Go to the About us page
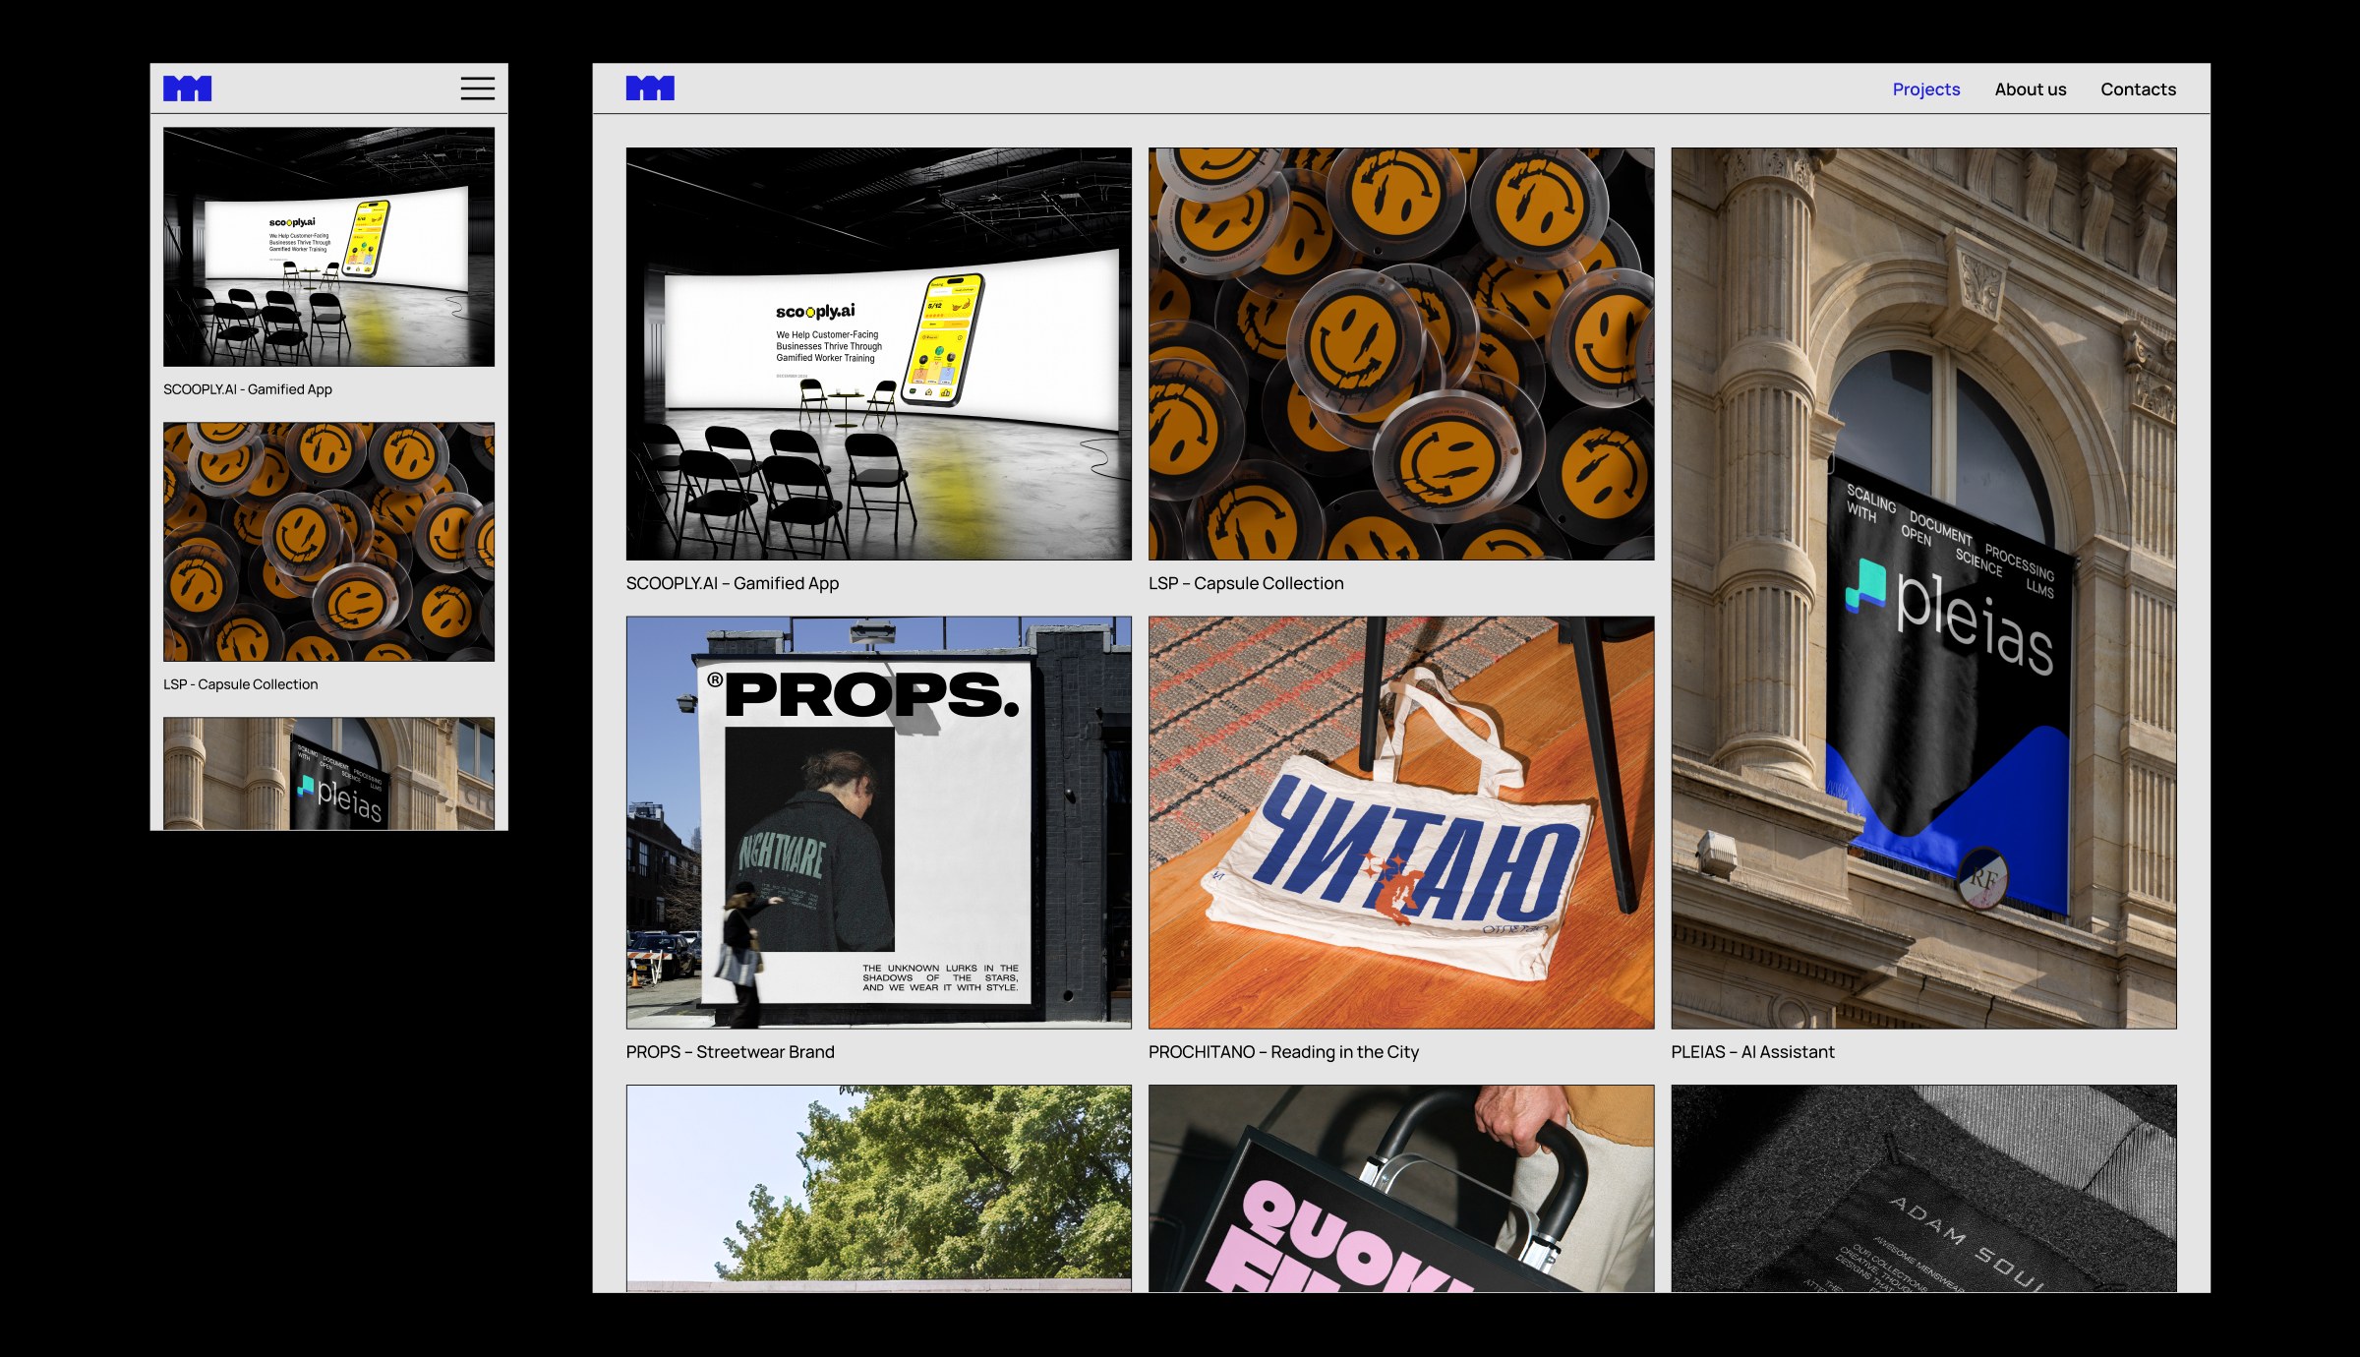 2030,89
